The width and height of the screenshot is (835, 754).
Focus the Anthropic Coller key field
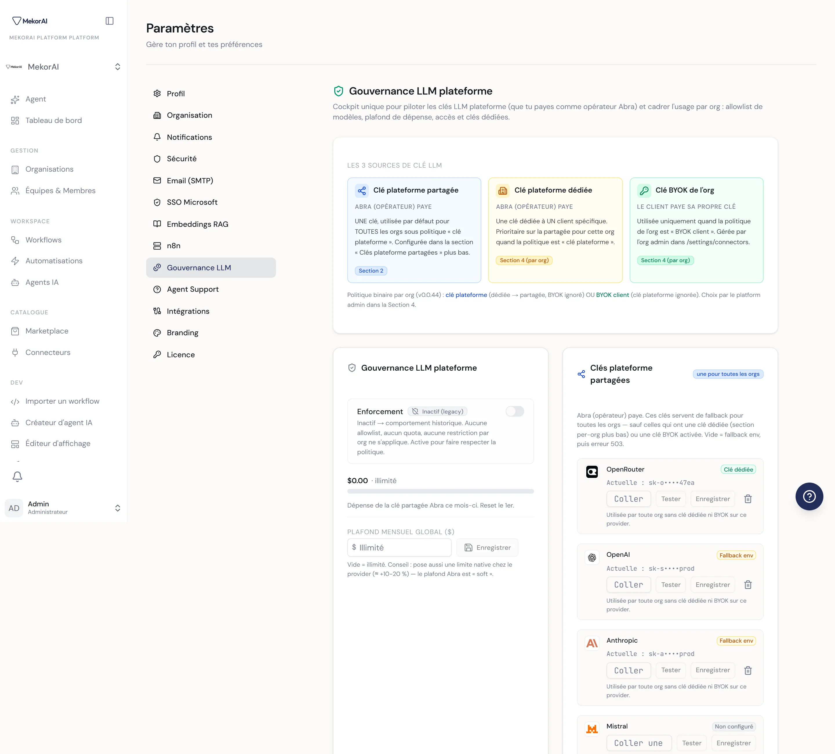[x=629, y=670]
